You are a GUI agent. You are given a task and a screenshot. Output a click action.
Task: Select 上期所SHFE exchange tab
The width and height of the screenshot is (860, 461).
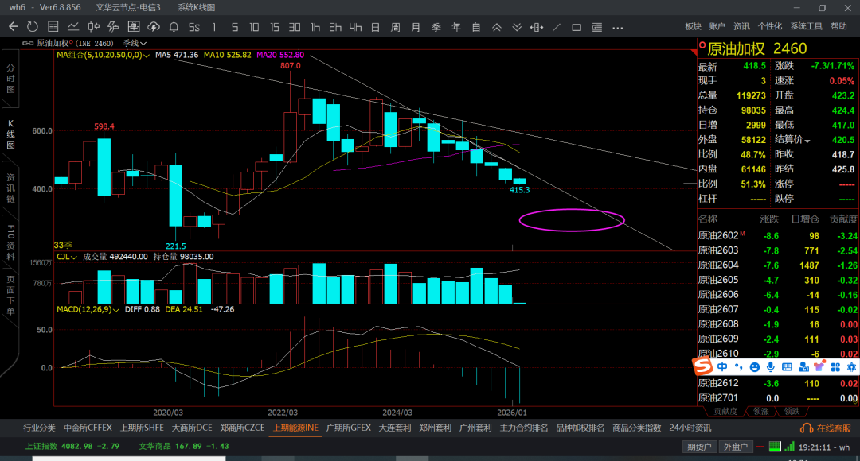pyautogui.click(x=142, y=428)
